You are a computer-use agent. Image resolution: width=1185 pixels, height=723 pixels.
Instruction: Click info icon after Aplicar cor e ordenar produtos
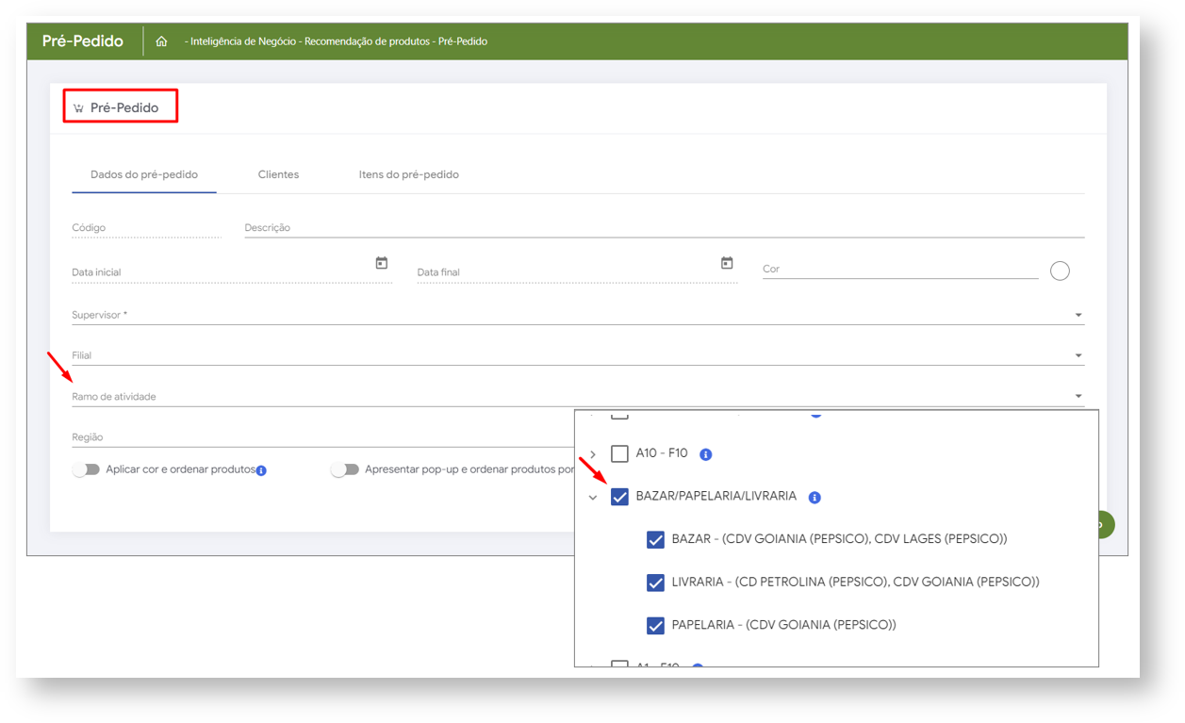tap(261, 470)
